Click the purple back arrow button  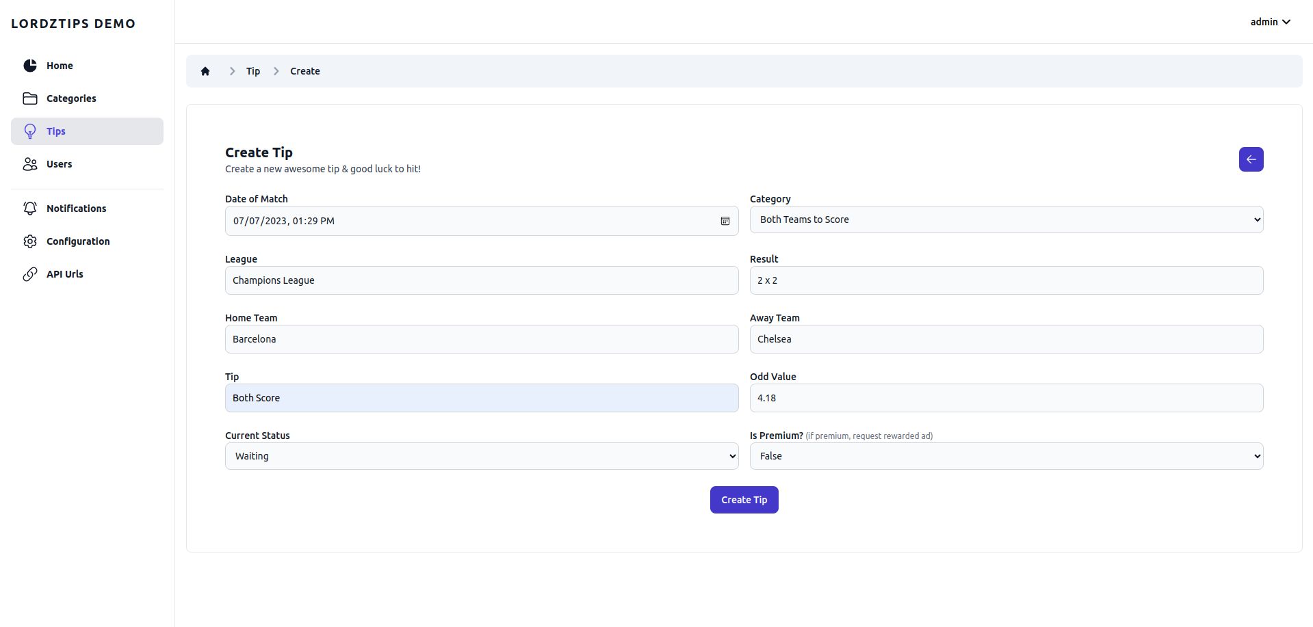pos(1251,159)
